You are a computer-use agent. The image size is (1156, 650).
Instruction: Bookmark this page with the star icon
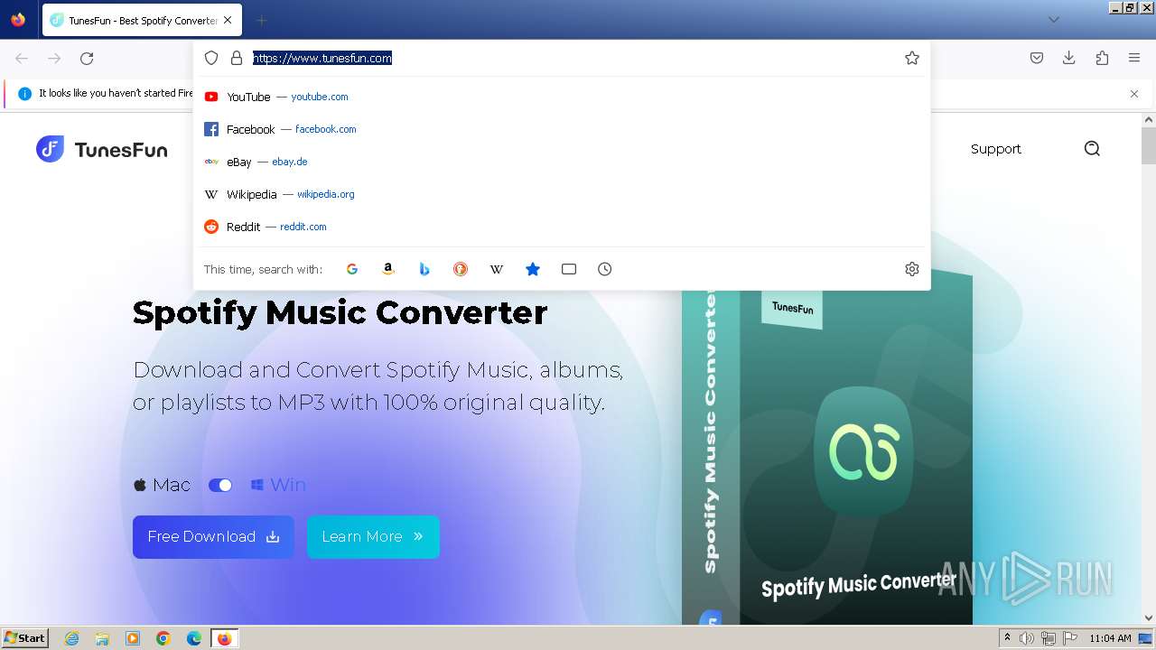(912, 58)
